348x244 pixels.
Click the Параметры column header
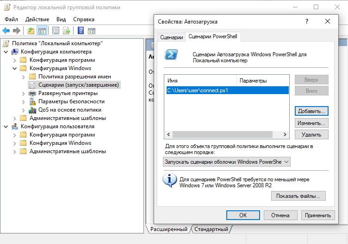(x=263, y=81)
